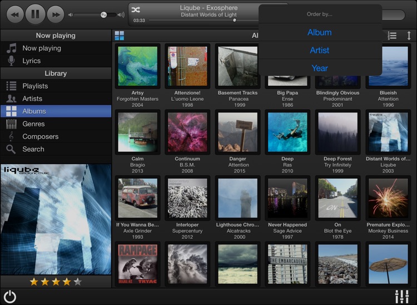Screen dimensions: 417x305
Task: Open Composers in the library
Action: pyautogui.click(x=56, y=136)
